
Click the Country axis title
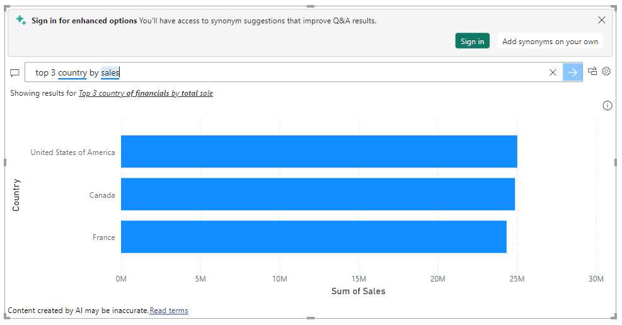[16, 195]
